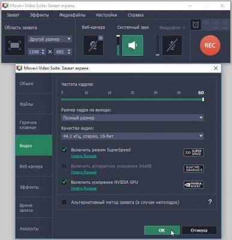Click the capture height field 682
This screenshot has height=240, width=232.
pos(61,52)
